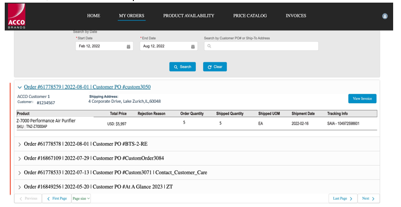Expand Order #61778578 chevron
Screen dimensions: 401x207
coord(20,145)
